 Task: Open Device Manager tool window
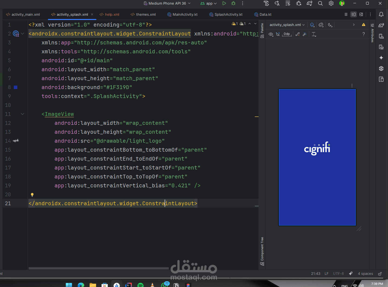[x=381, y=36]
